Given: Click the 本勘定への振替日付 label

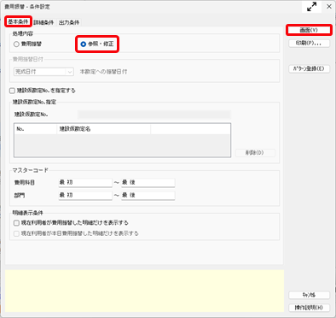Looking at the screenshot, I should pos(103,72).
